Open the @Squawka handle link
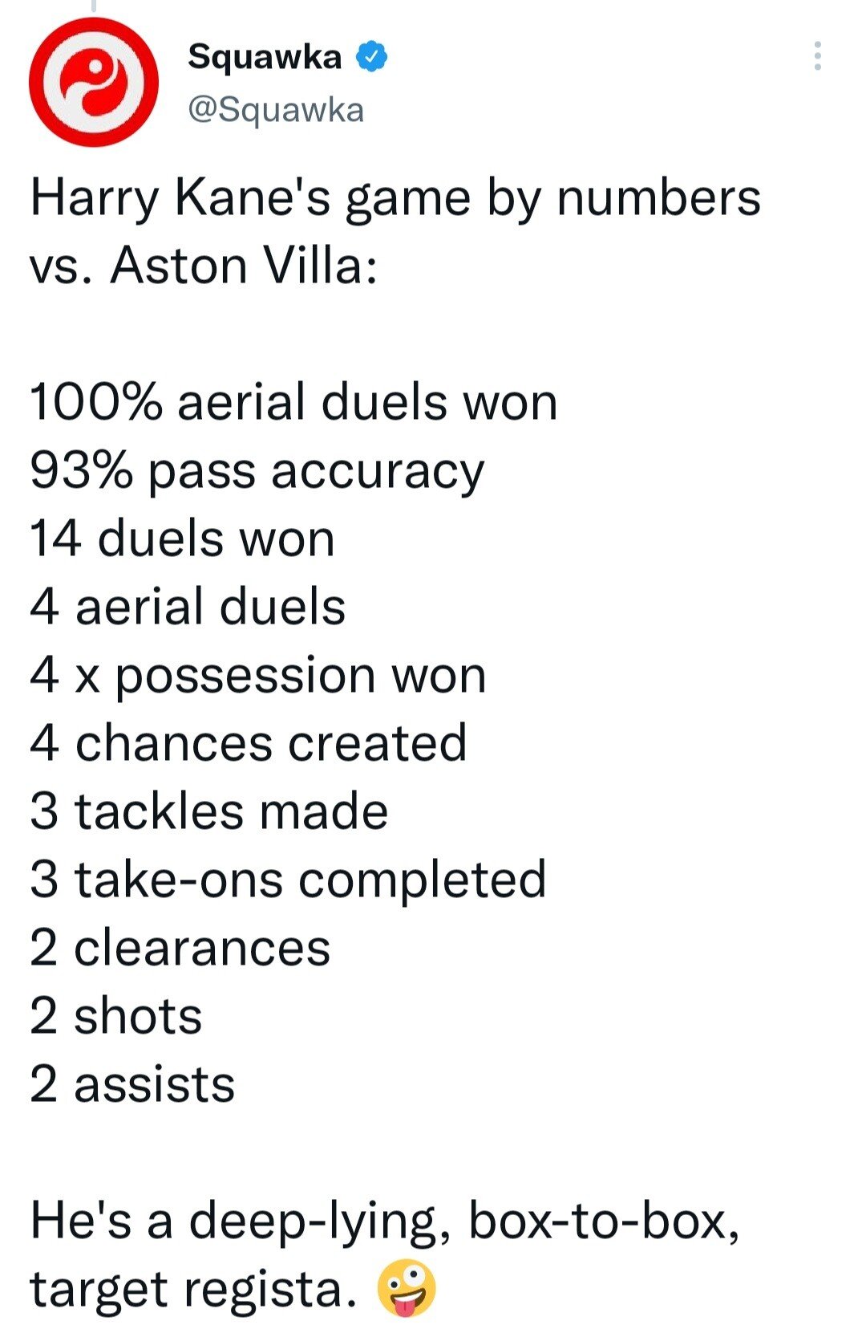The height and width of the screenshot is (1325, 866). 276,110
